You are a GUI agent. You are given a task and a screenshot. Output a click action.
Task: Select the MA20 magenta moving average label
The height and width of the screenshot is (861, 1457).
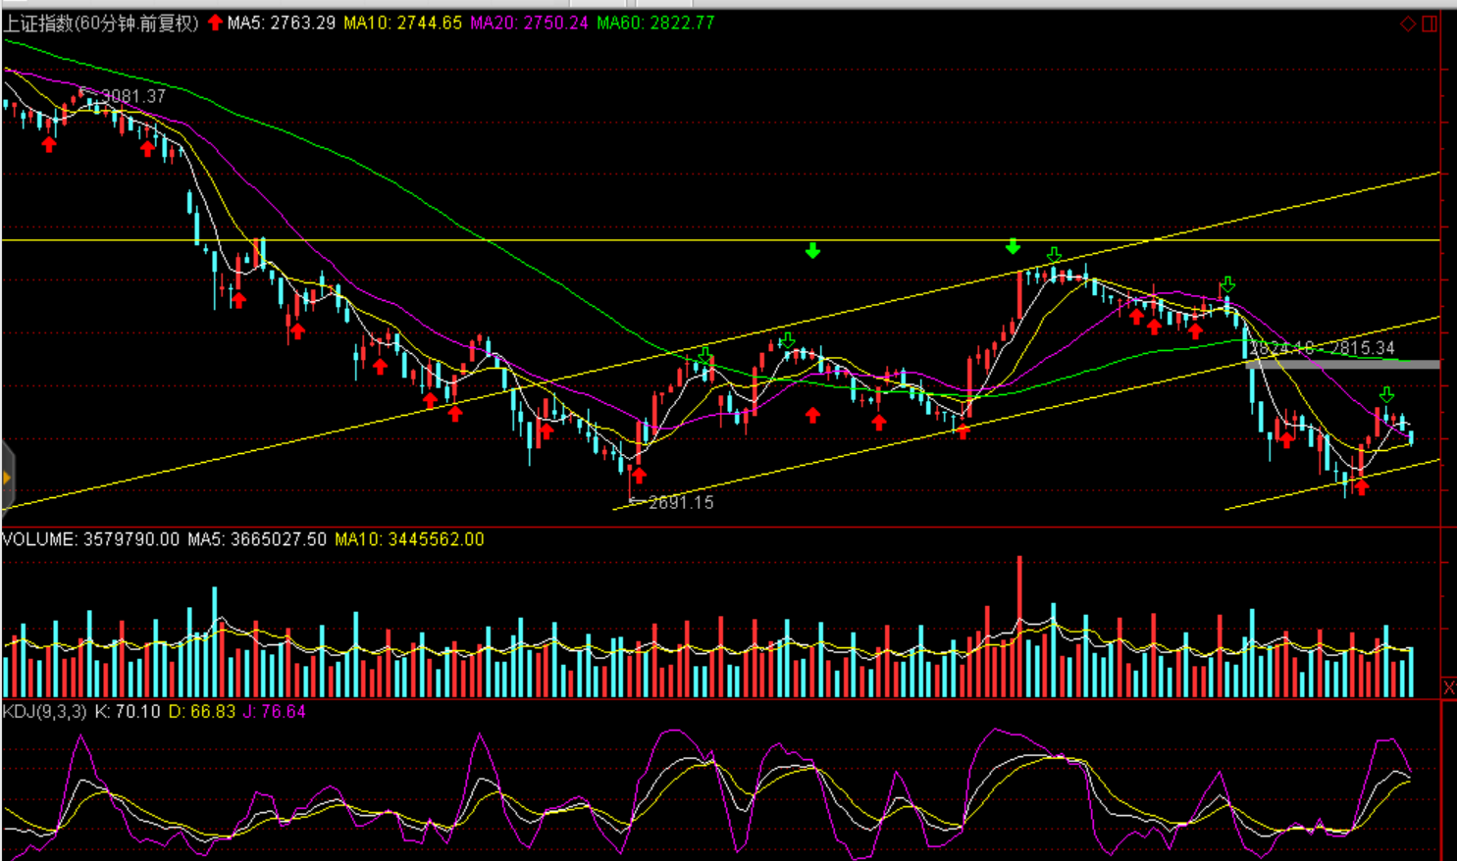529,23
